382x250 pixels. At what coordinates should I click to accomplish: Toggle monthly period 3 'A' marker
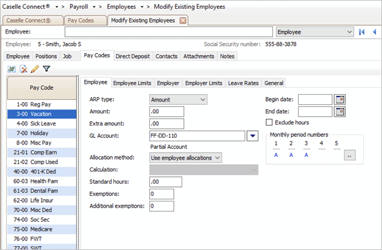coord(306,155)
